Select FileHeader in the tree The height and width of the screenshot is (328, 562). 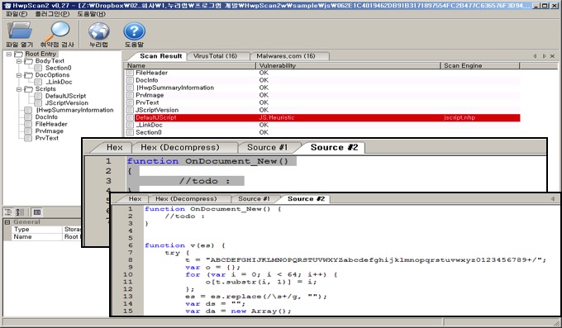[51, 124]
